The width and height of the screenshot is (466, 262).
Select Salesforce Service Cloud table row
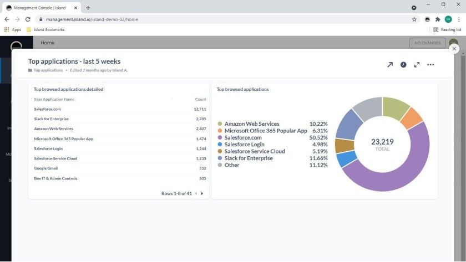click(120, 158)
